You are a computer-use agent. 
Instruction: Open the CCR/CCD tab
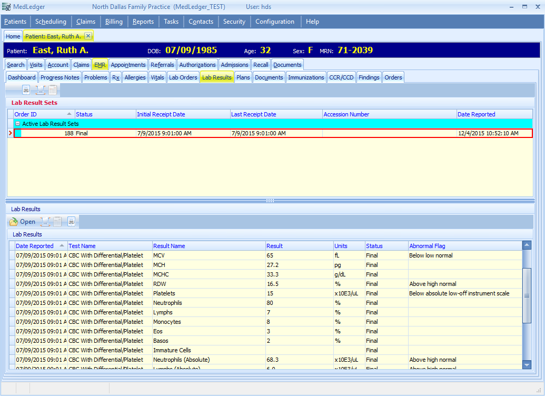[x=341, y=77]
